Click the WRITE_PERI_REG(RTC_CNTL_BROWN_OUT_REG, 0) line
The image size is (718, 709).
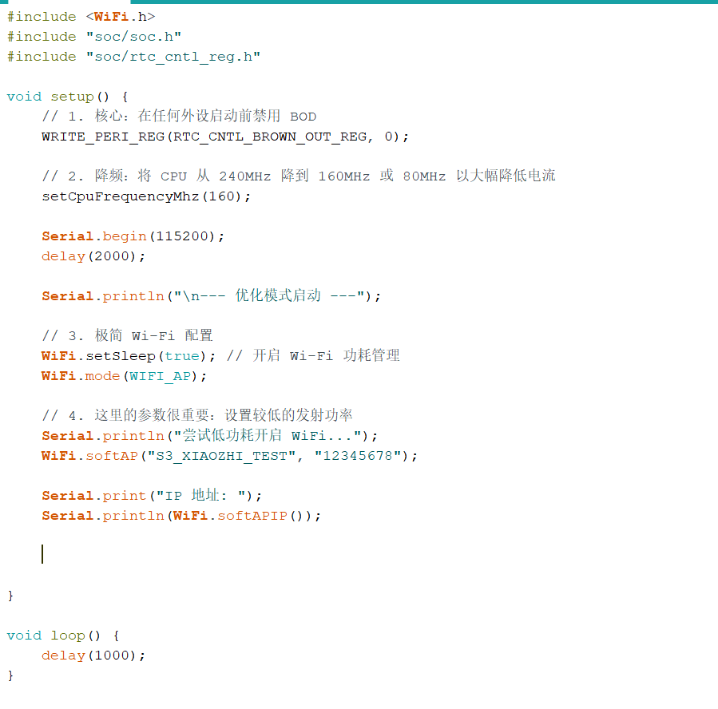click(225, 137)
